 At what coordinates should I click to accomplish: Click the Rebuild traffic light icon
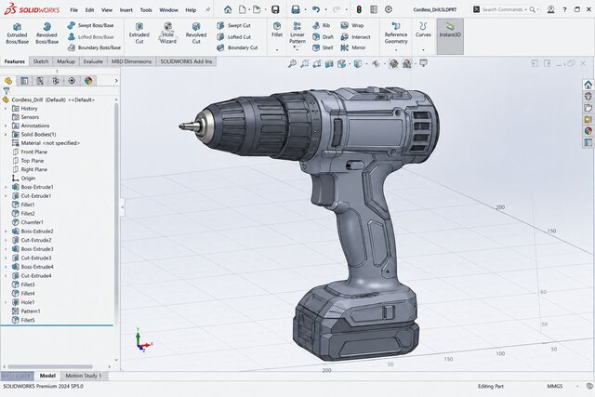tap(359, 9)
